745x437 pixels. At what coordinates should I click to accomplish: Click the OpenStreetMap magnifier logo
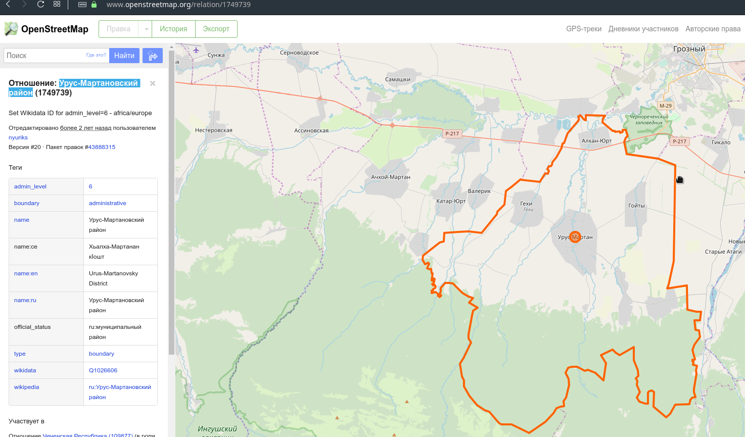pyautogui.click(x=11, y=29)
